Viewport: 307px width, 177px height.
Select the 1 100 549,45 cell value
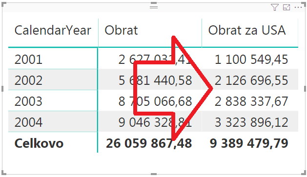[x=251, y=59]
